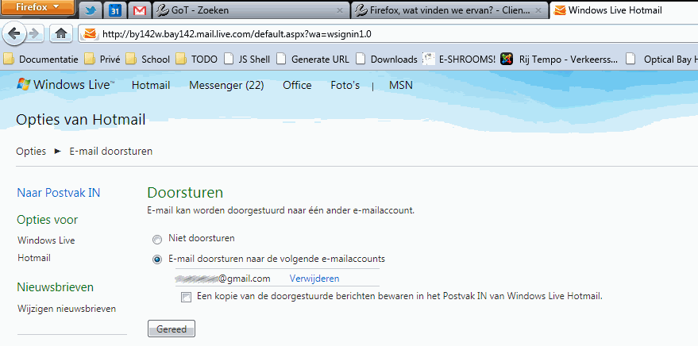Click the blurred @gmail.com forwarding address
The height and width of the screenshot is (346, 698).
click(x=222, y=279)
